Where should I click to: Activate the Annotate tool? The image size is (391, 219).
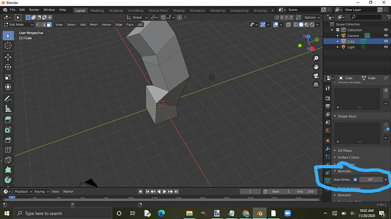pos(8,98)
